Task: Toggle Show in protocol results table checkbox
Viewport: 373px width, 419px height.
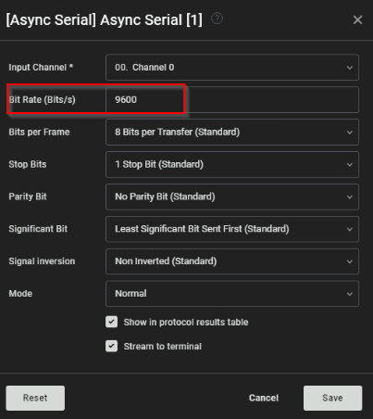Action: point(111,322)
